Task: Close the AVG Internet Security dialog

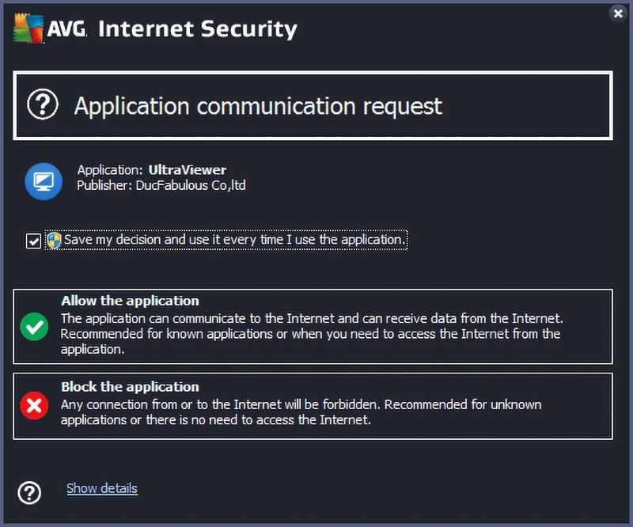Action: 618,13
